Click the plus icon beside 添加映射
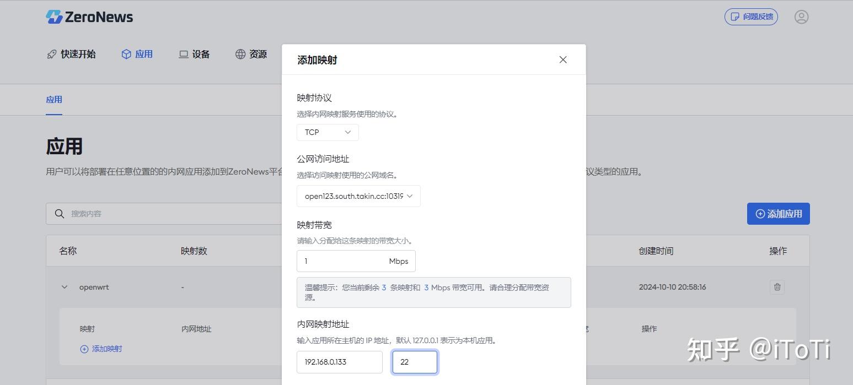Viewport: 853px width, 385px height. pyautogui.click(x=83, y=349)
